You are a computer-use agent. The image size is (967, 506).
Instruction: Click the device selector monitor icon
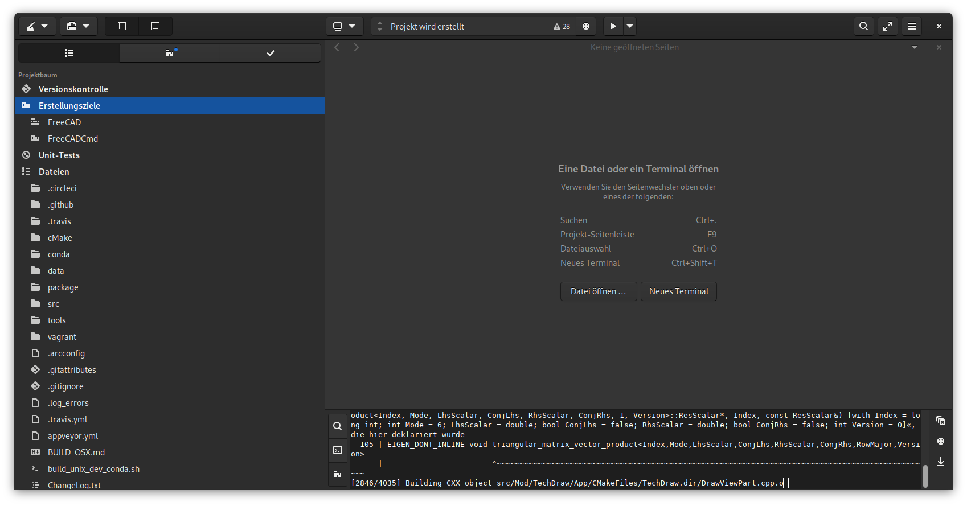point(338,26)
